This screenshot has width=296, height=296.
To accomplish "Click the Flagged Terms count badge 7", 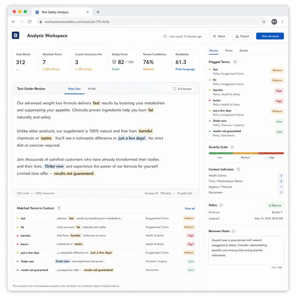I will (235, 62).
